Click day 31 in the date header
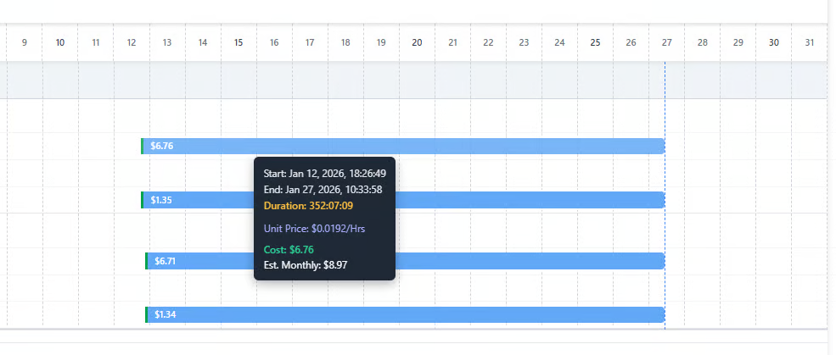Viewport: 836px width, 355px height. click(x=809, y=42)
